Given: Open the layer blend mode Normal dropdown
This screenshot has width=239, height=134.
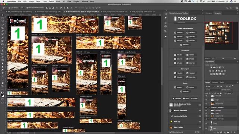Looking at the screenshot, I should tap(213, 90).
